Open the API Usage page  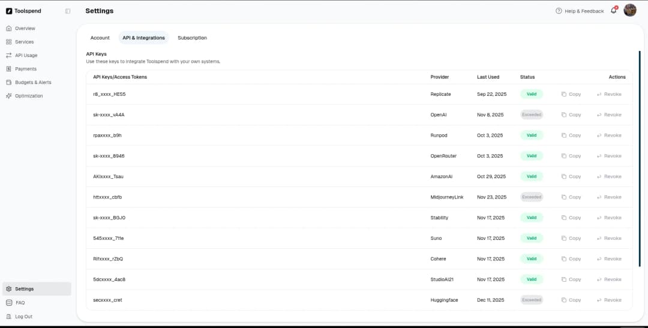[26, 55]
